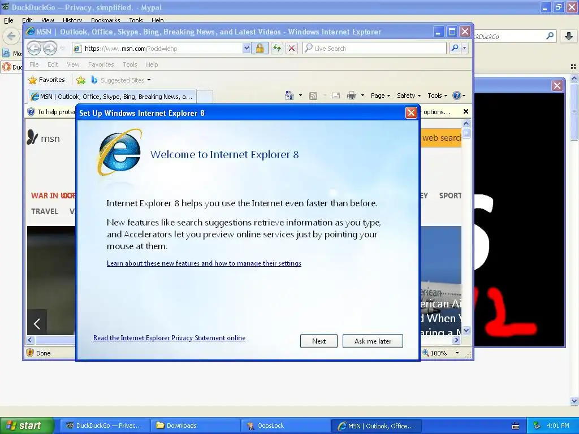
Task: Expand the Print dropdown arrow
Action: (x=362, y=96)
